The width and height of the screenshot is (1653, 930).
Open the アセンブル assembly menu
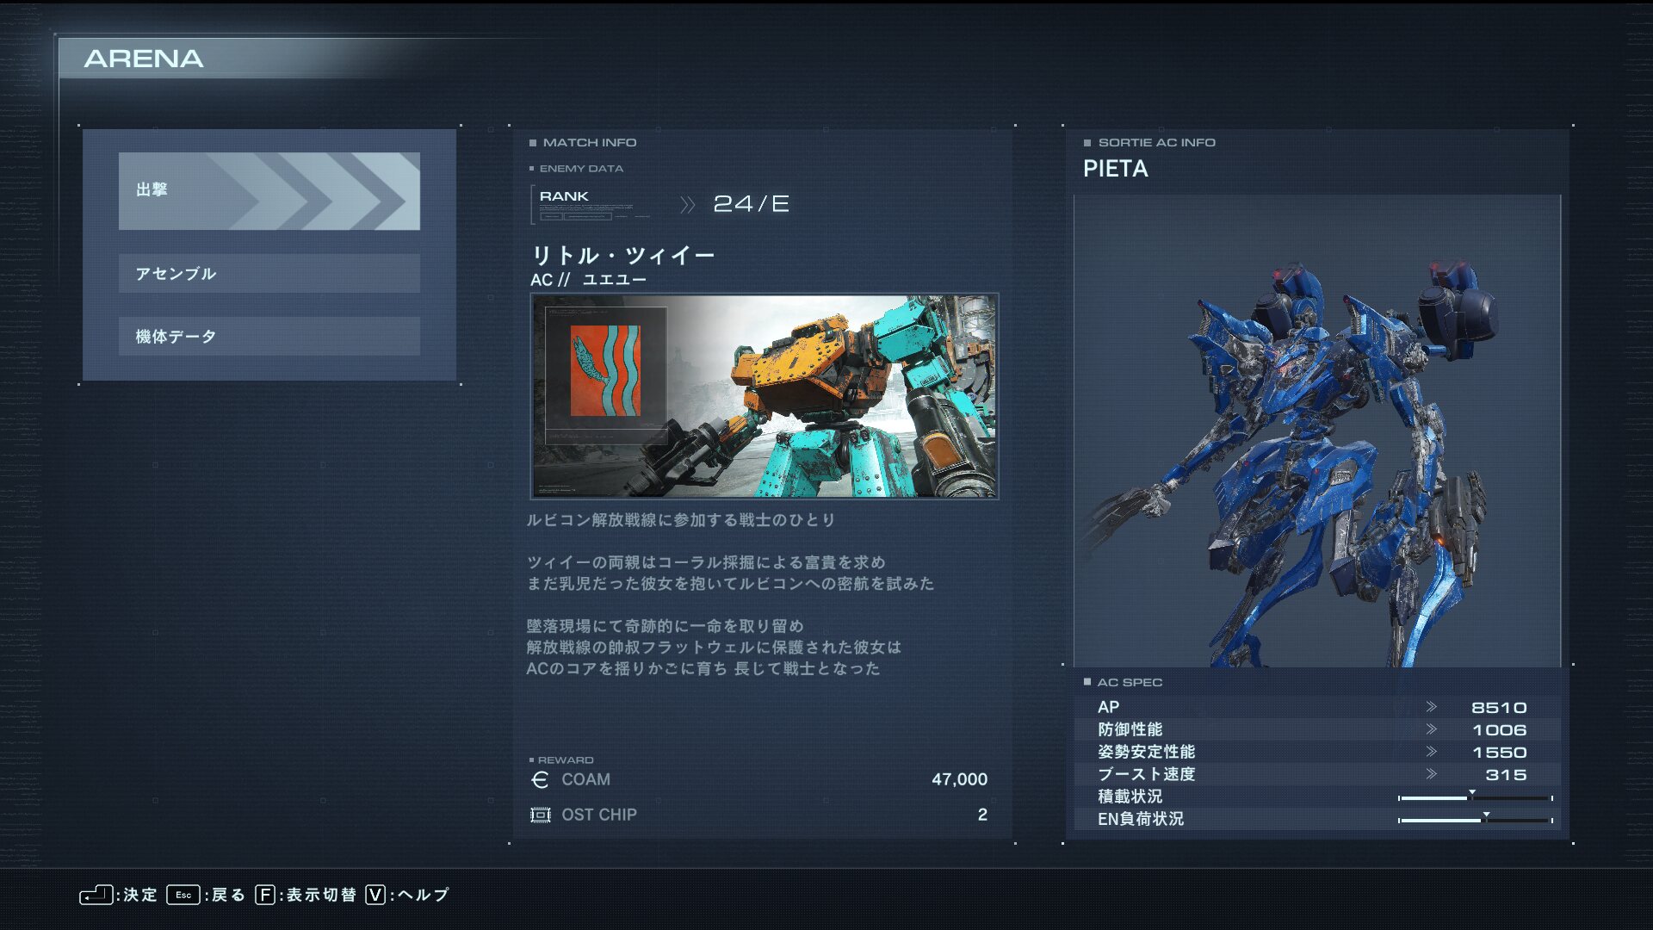(269, 274)
